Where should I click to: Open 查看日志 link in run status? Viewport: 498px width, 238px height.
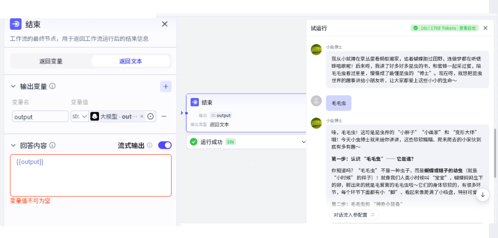[x=468, y=28]
